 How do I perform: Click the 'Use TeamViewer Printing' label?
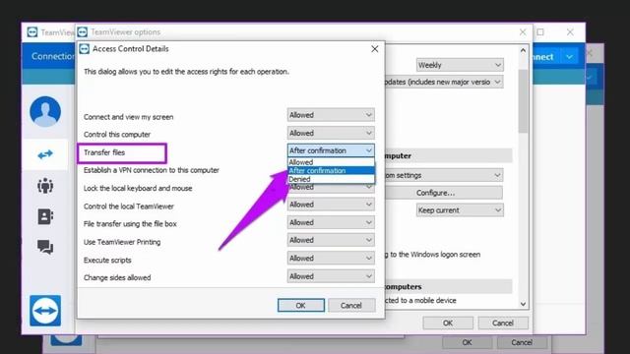(122, 242)
